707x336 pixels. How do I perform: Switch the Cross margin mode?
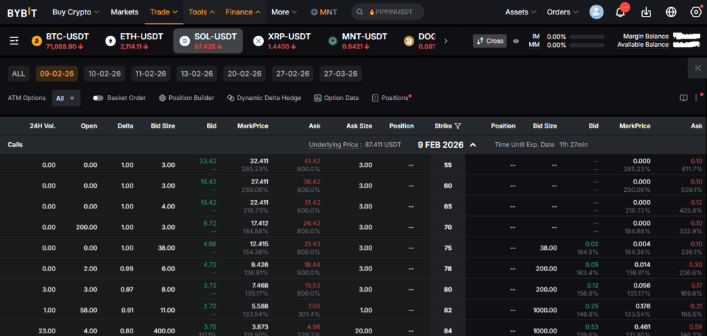pos(490,41)
